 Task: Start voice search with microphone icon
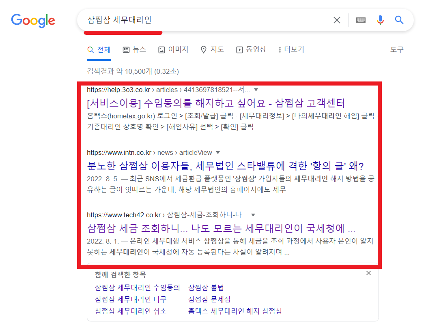tap(380, 20)
